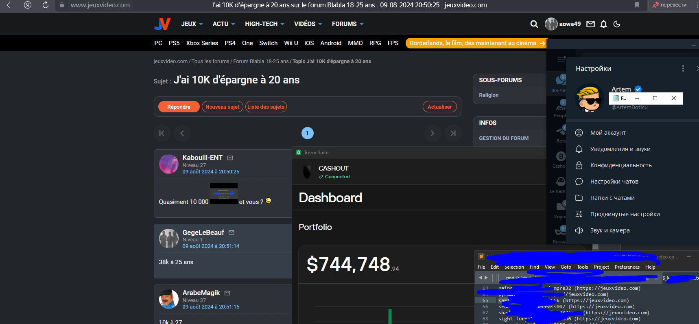This screenshot has height=324, width=699.
Task: Click the Liste des sujets button
Action: [x=266, y=107]
